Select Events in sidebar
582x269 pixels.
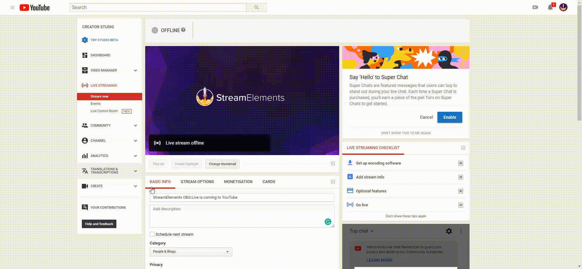point(95,104)
